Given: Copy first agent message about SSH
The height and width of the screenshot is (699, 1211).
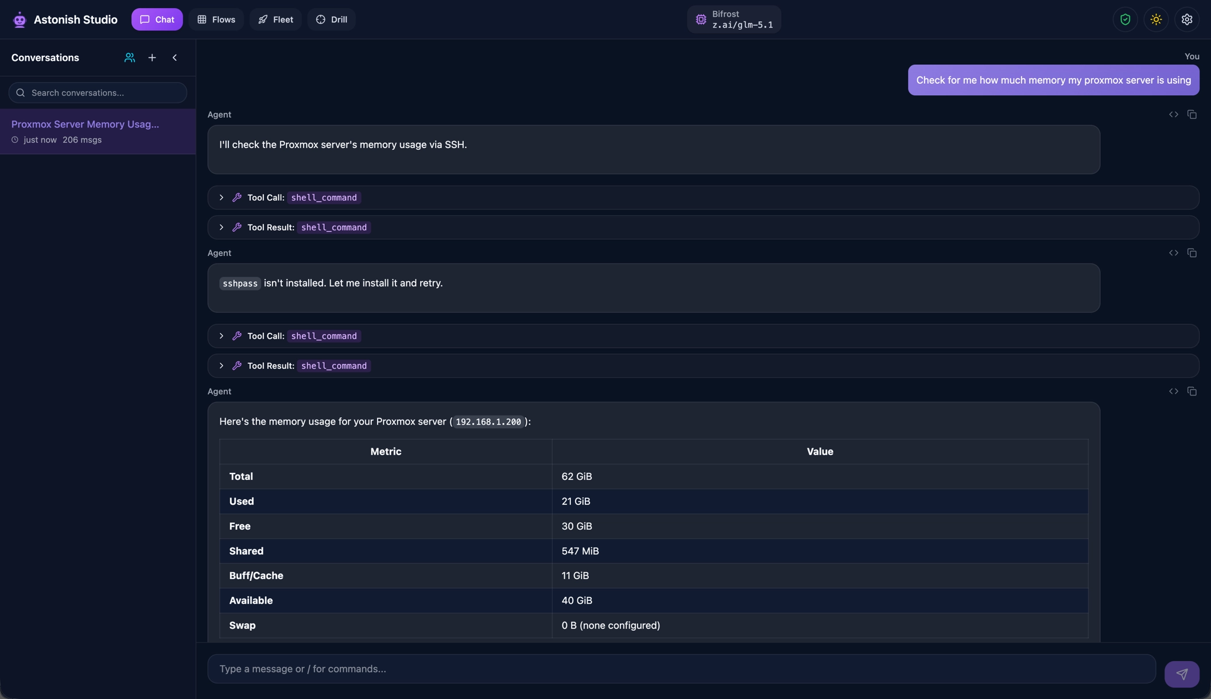Looking at the screenshot, I should (1192, 115).
